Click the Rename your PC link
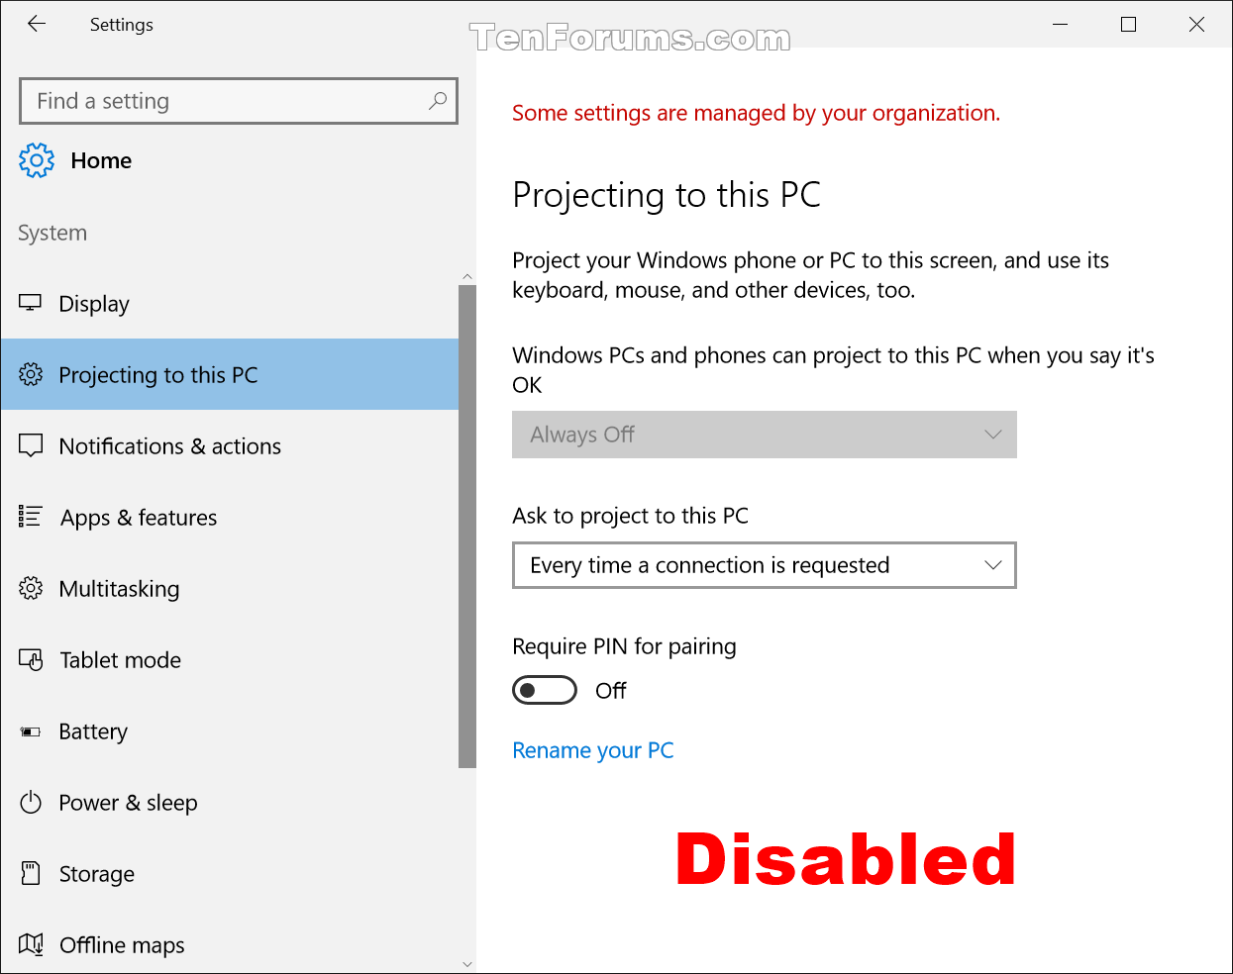Viewport: 1233px width, 974px height. 593,750
